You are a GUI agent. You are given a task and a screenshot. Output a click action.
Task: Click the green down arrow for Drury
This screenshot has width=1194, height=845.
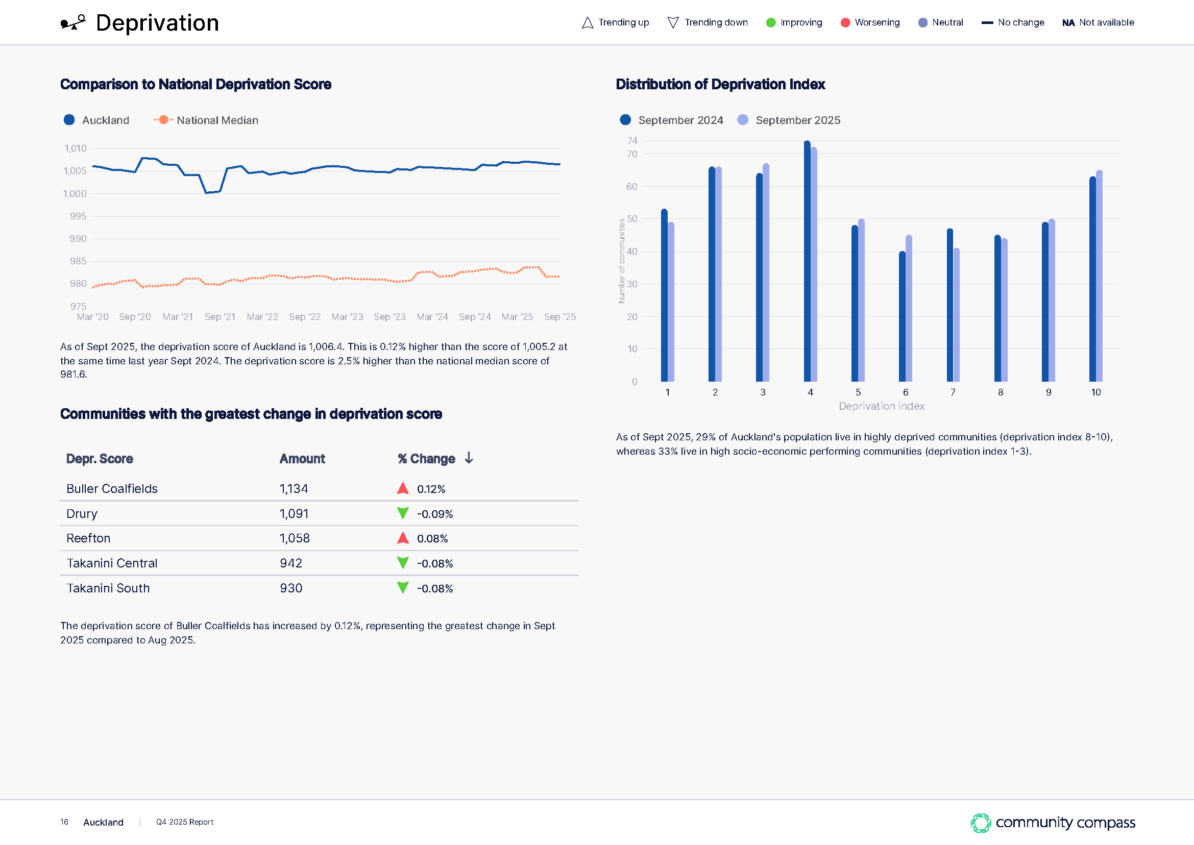point(403,513)
